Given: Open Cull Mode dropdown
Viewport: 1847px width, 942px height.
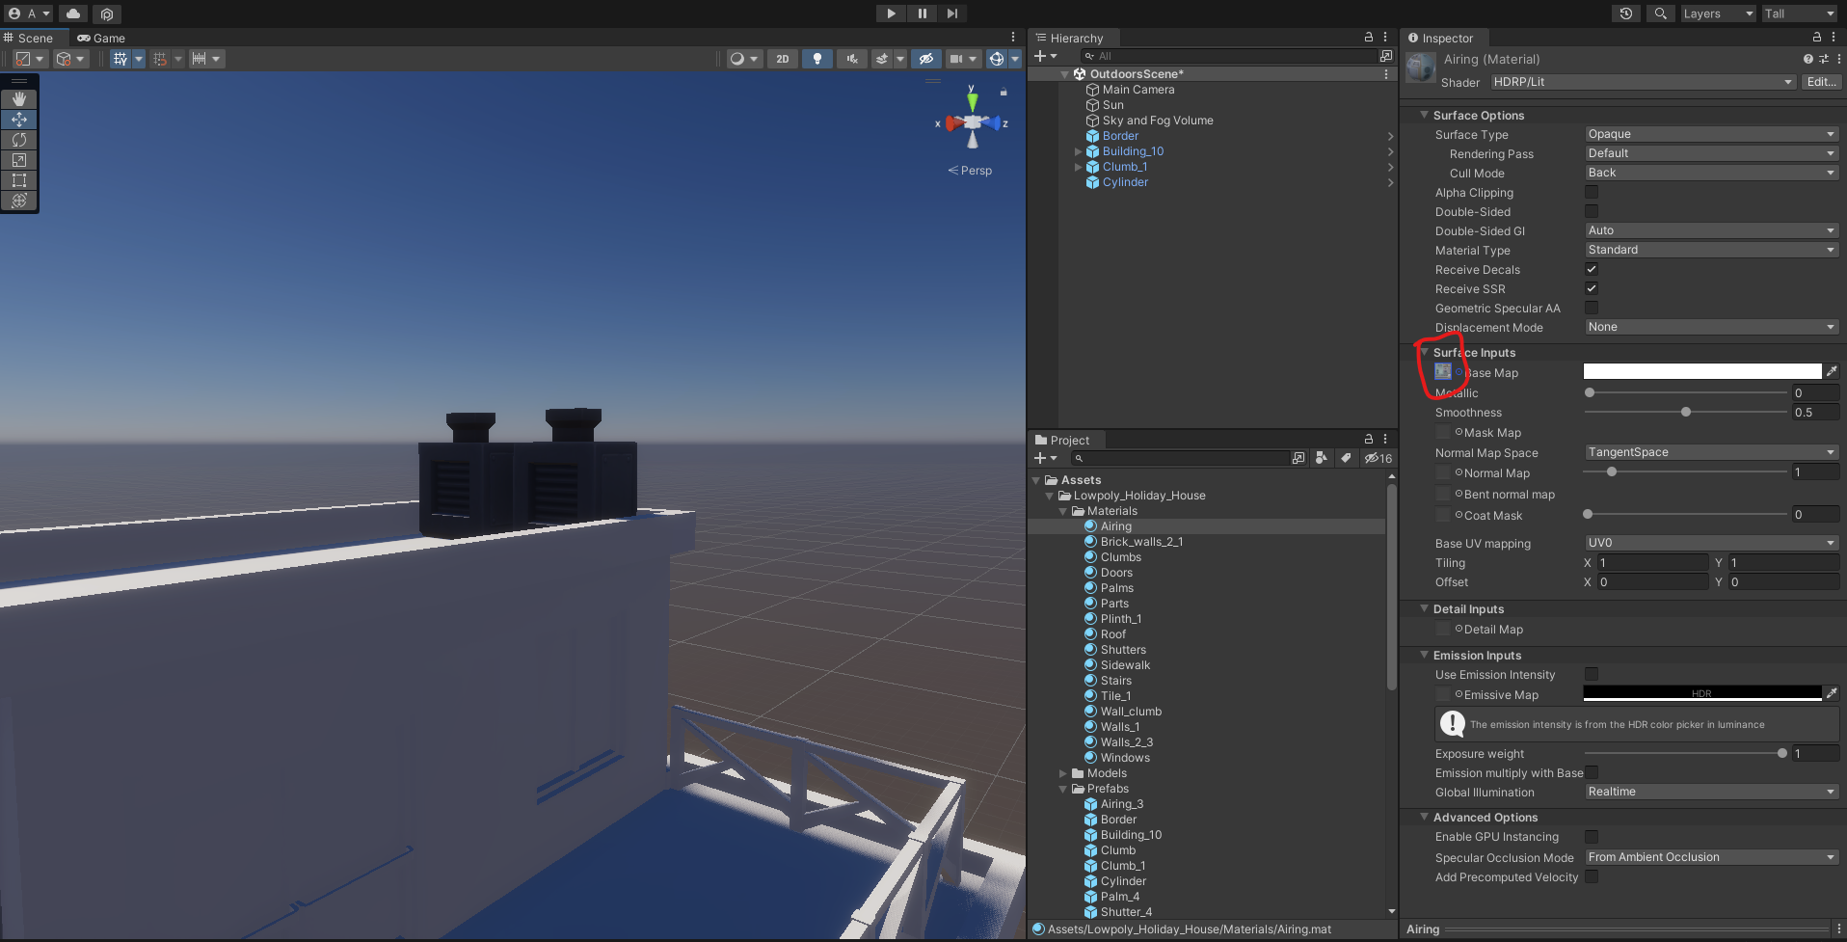Looking at the screenshot, I should [1711, 173].
